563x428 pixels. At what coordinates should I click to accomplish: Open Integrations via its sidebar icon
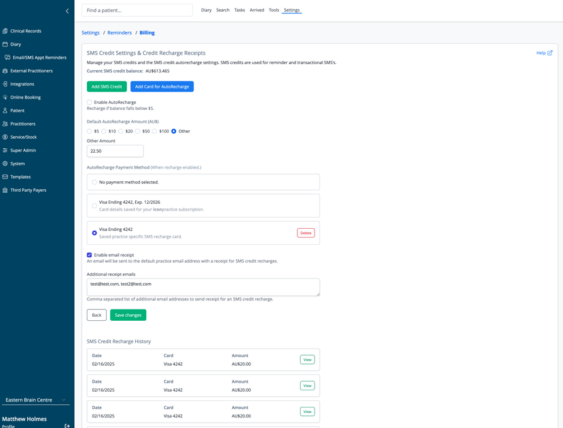click(x=5, y=84)
